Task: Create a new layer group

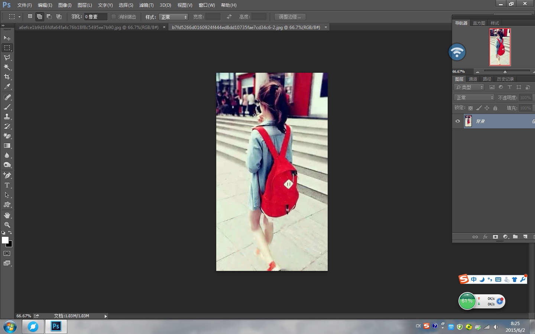Action: [x=515, y=237]
